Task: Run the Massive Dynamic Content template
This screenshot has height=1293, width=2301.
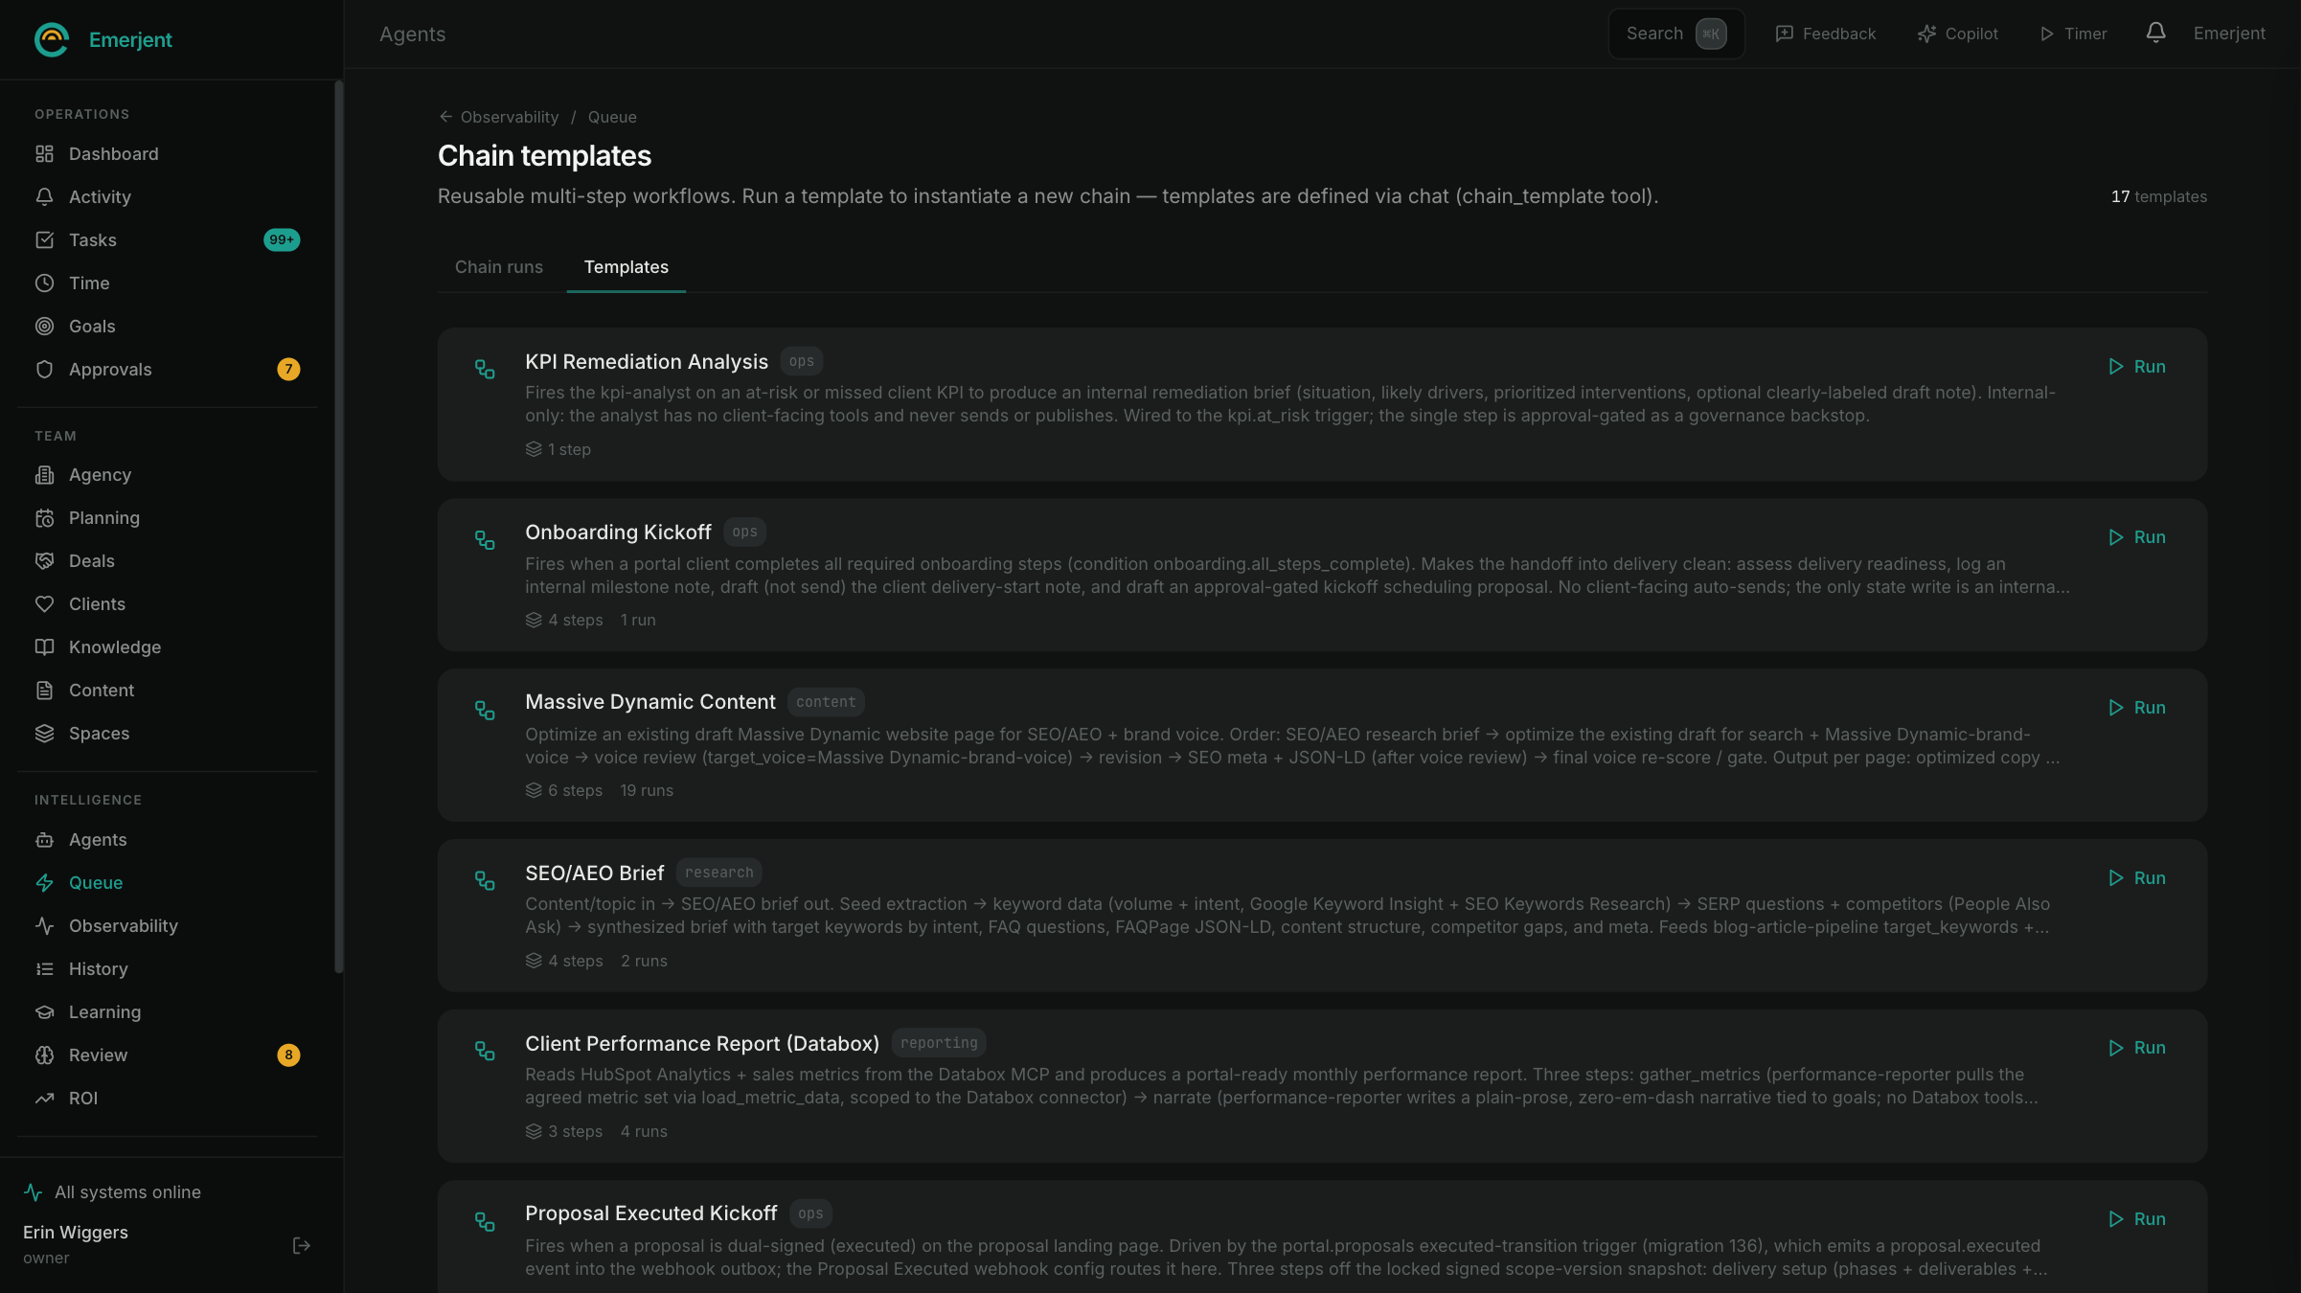Action: [x=2136, y=708]
